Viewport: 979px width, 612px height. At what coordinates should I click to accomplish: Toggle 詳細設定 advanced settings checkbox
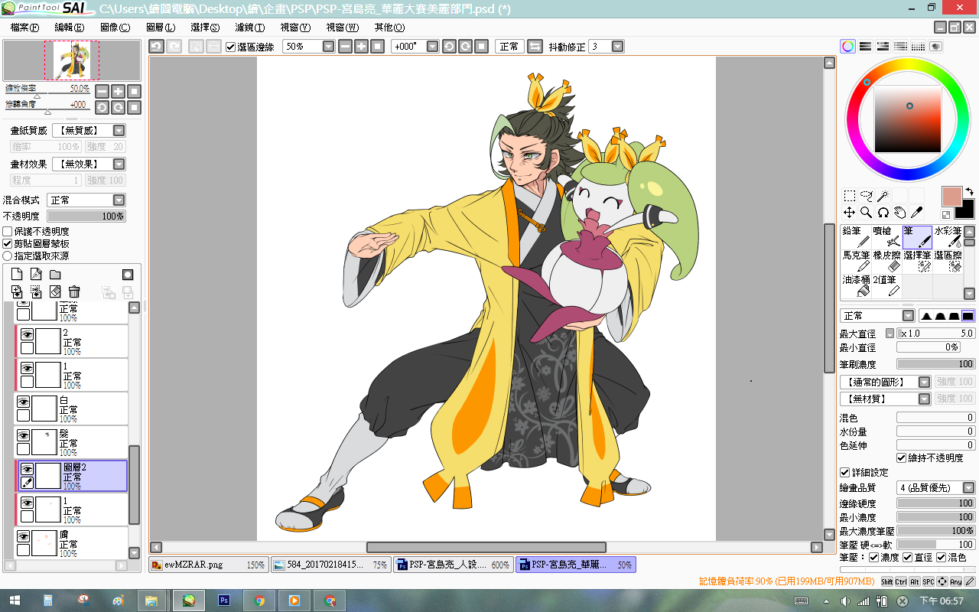[x=845, y=473]
